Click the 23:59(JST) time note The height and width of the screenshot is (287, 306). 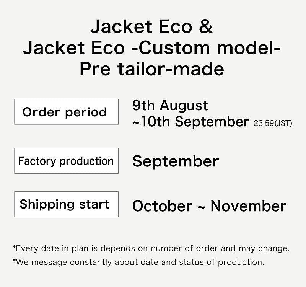273,123
